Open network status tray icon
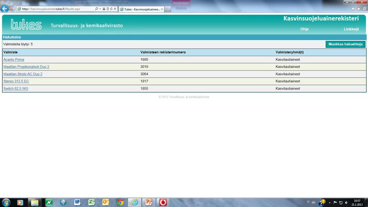368x207 pixels. click(x=341, y=203)
